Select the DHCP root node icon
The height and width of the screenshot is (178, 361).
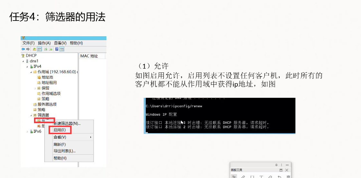pos(23,55)
